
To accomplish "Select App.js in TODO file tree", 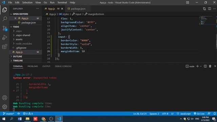I will pos(19,52).
